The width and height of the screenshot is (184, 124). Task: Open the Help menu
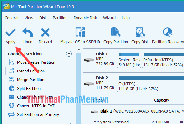pos(126,18)
